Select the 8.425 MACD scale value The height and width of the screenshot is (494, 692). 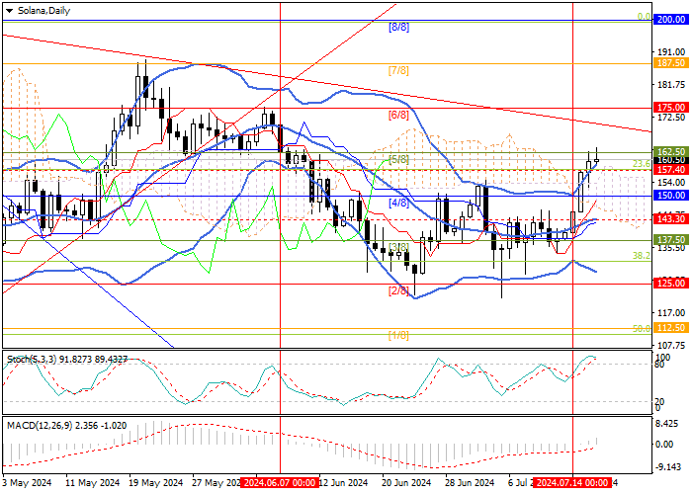[667, 424]
